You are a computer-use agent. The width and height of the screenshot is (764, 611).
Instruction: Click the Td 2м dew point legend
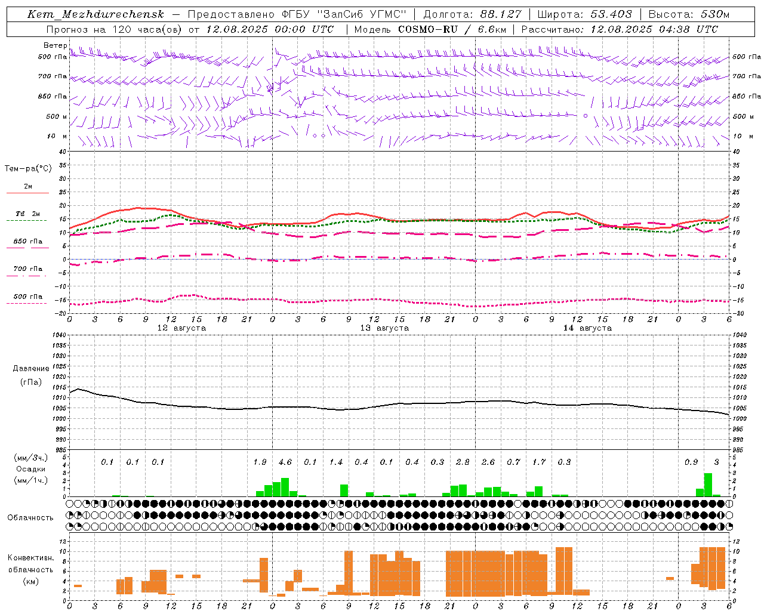[x=28, y=214]
